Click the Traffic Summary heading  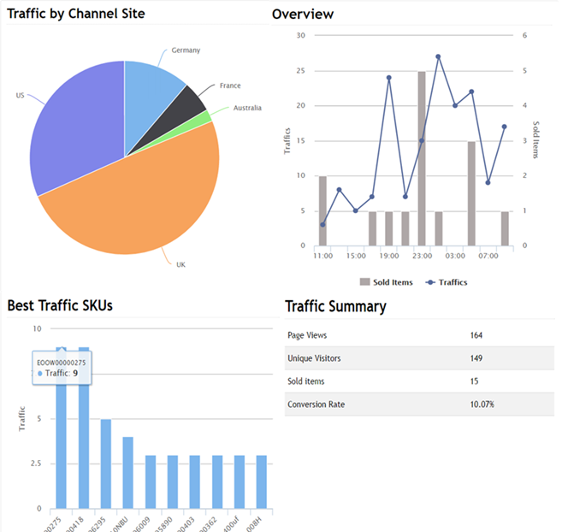tap(335, 306)
